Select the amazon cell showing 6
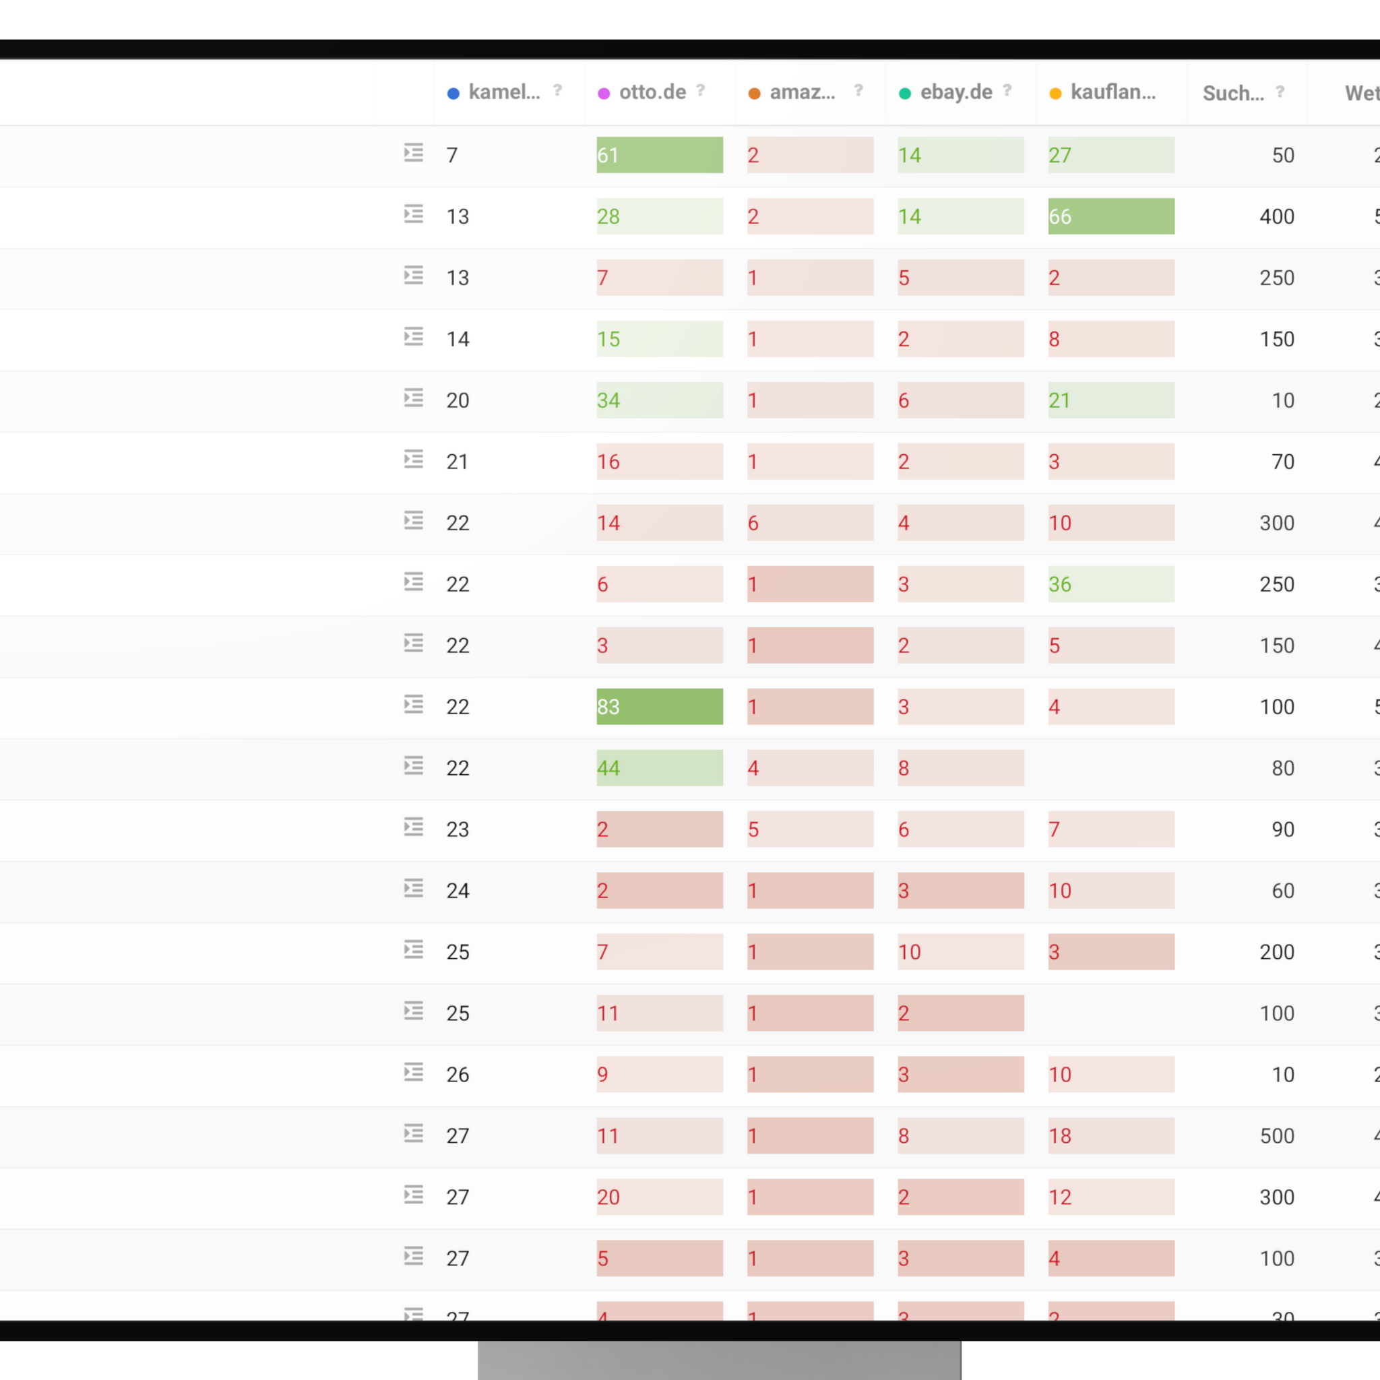The image size is (1380, 1380). tap(810, 523)
